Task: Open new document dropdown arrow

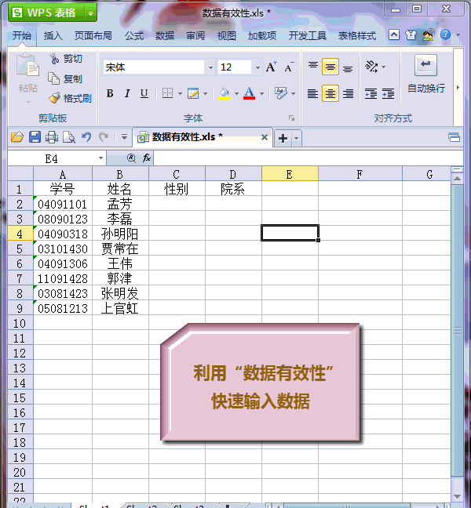Action: [x=296, y=138]
